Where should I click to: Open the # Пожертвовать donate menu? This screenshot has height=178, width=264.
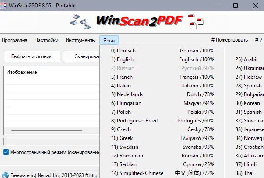point(230,40)
